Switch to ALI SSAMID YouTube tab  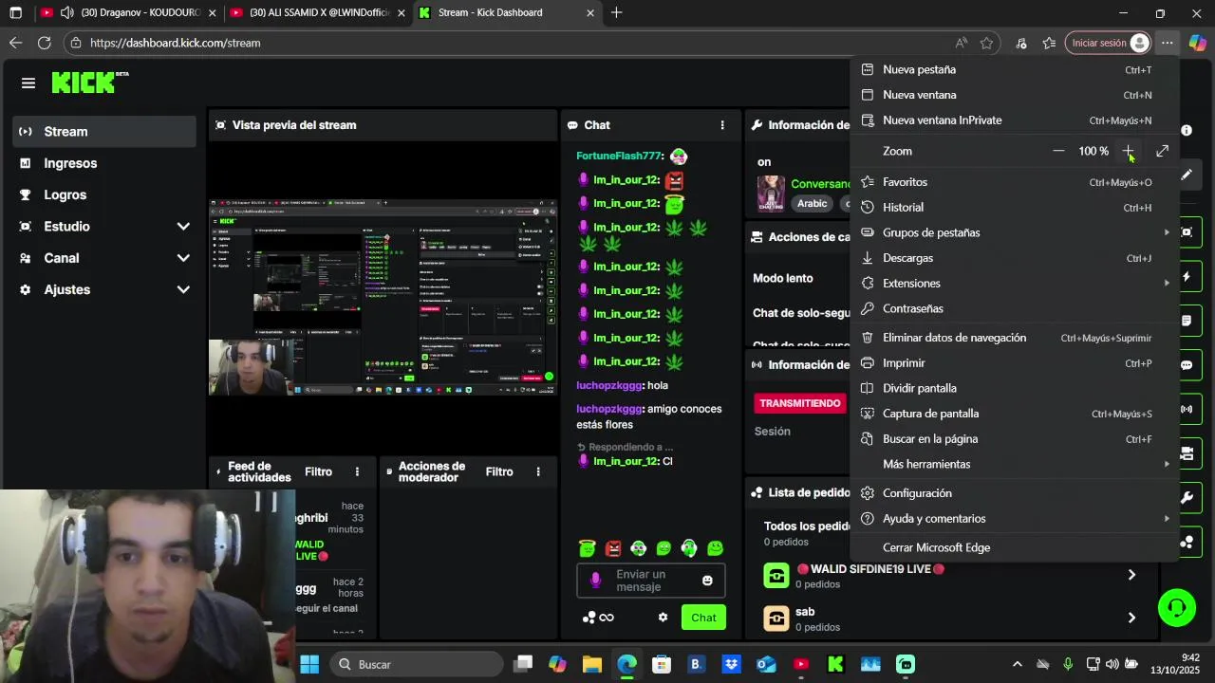point(319,12)
